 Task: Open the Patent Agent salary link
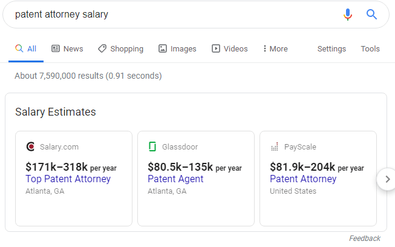[175, 179]
